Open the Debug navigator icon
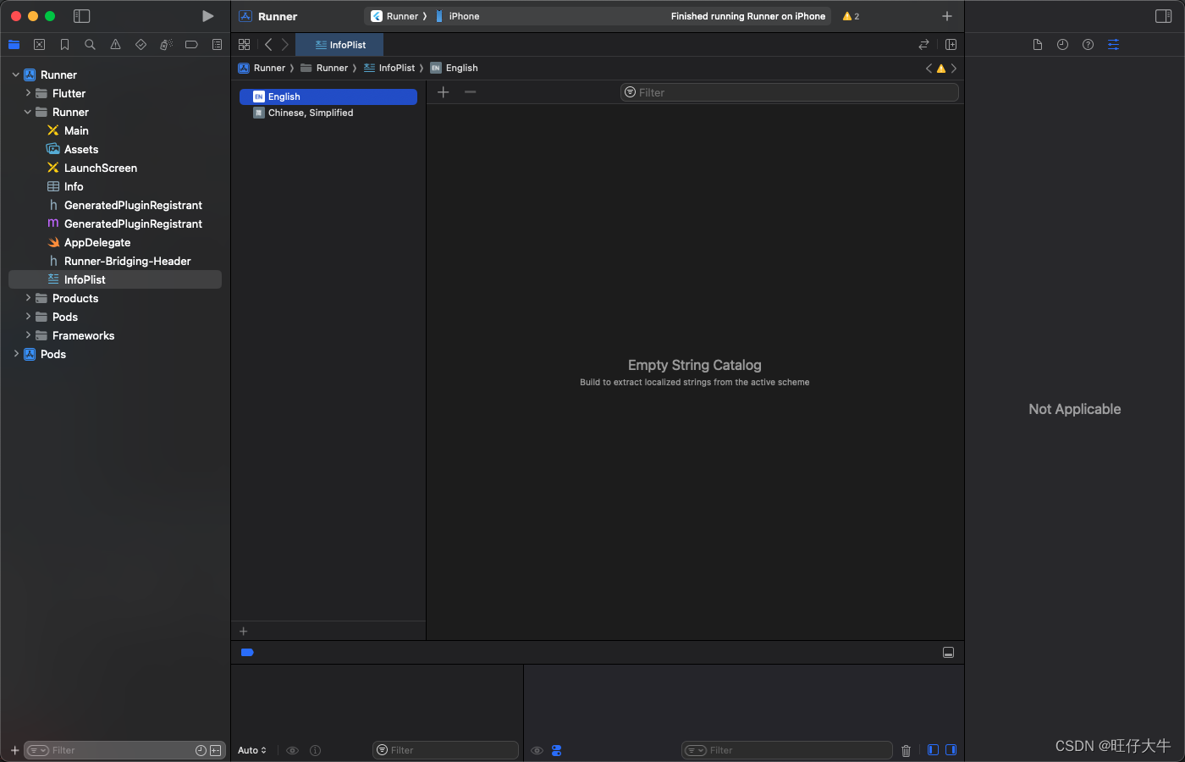1185x762 pixels. (x=166, y=45)
